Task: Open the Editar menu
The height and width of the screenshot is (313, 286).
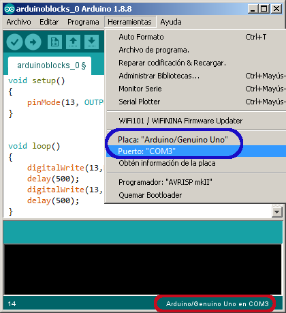Action: coord(49,22)
